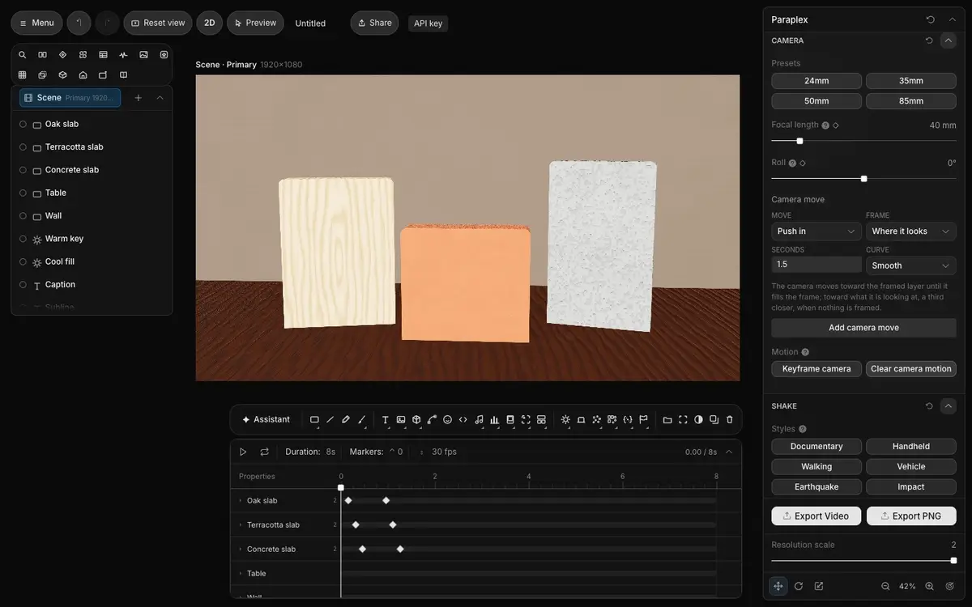This screenshot has height=607, width=972.
Task: Toggle the 2D view mode button
Action: pyautogui.click(x=209, y=23)
